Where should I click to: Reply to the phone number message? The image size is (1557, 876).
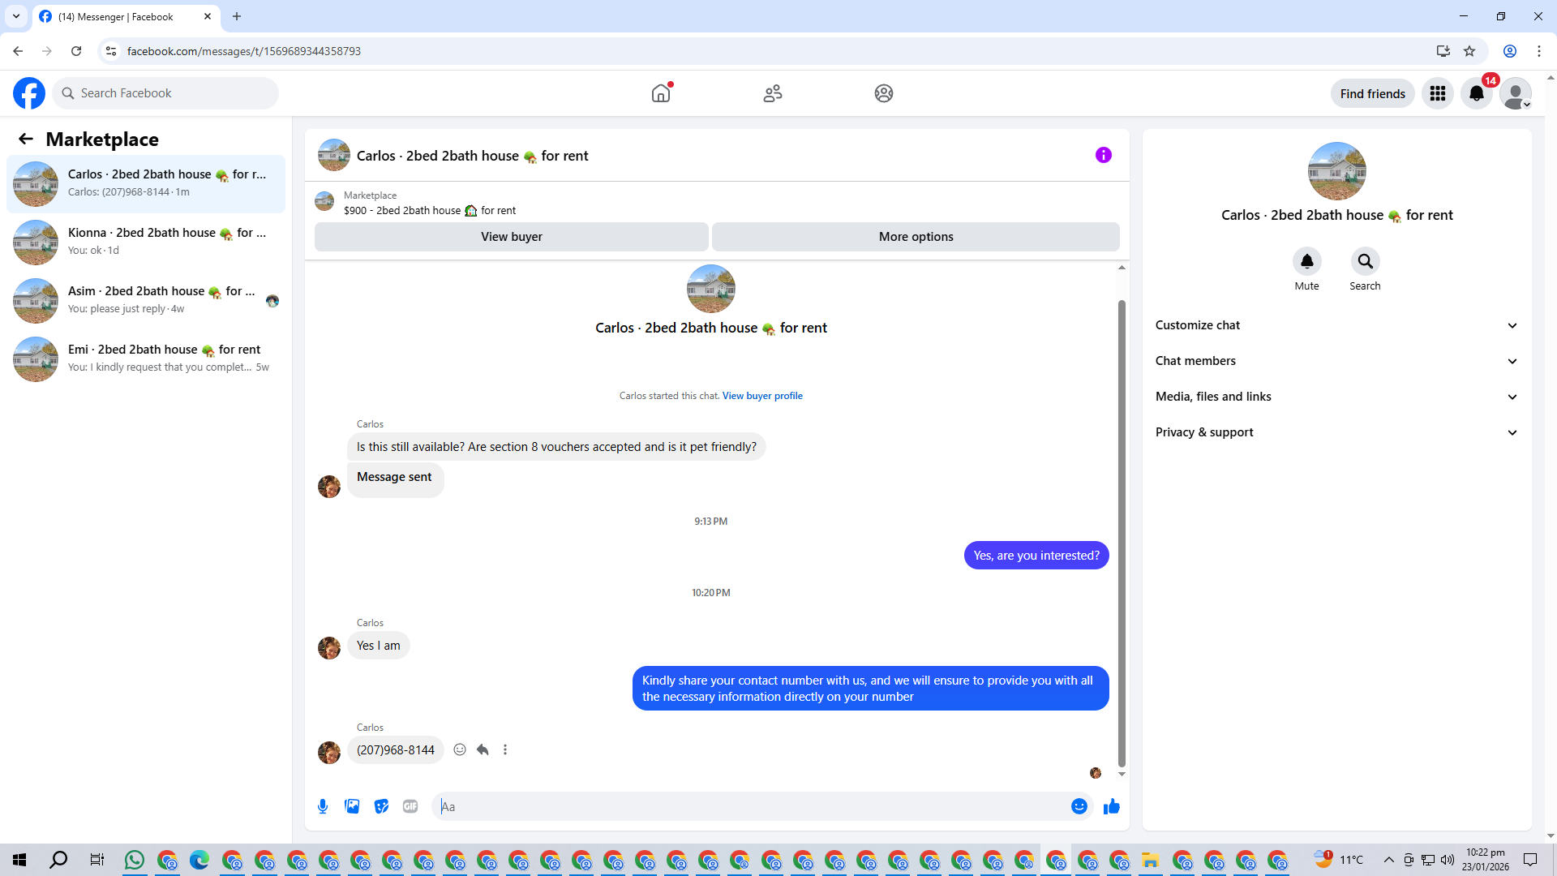point(483,750)
